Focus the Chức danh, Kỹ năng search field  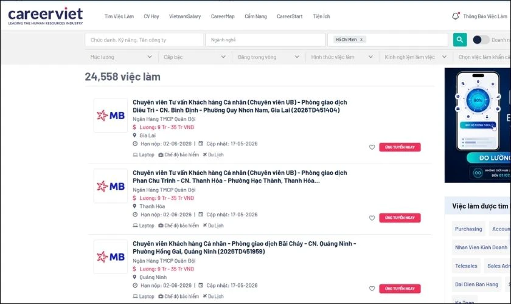click(144, 40)
